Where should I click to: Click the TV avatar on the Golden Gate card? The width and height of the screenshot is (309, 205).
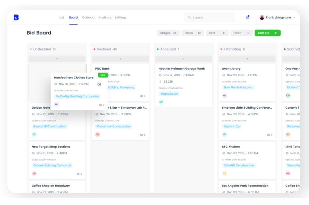34,135
